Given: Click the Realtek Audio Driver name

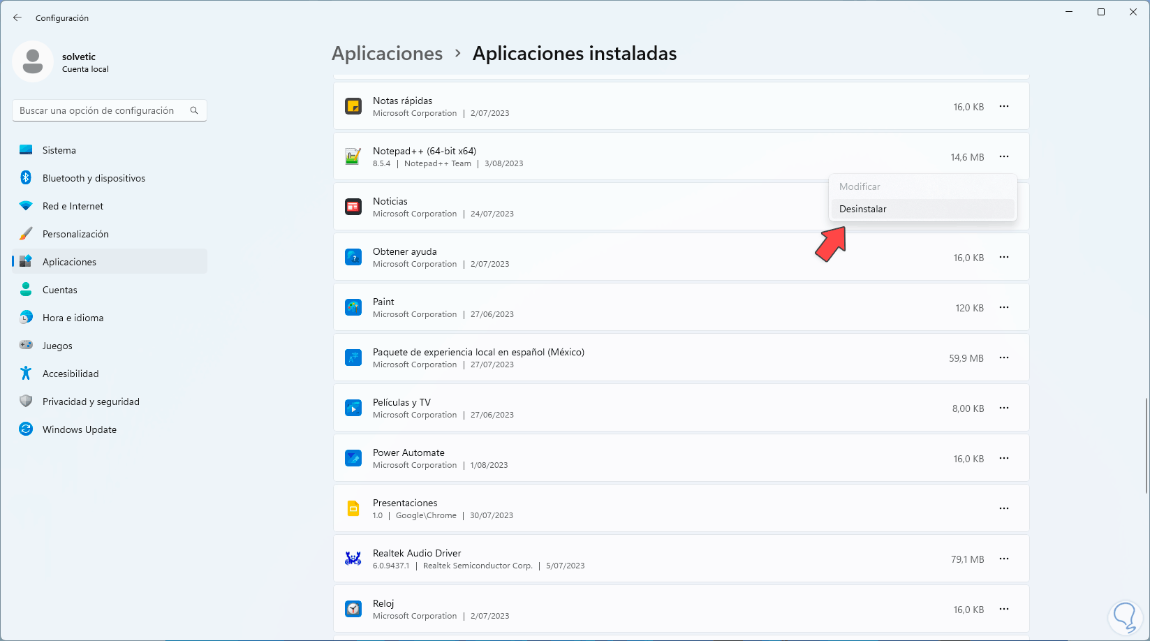Looking at the screenshot, I should tap(417, 553).
